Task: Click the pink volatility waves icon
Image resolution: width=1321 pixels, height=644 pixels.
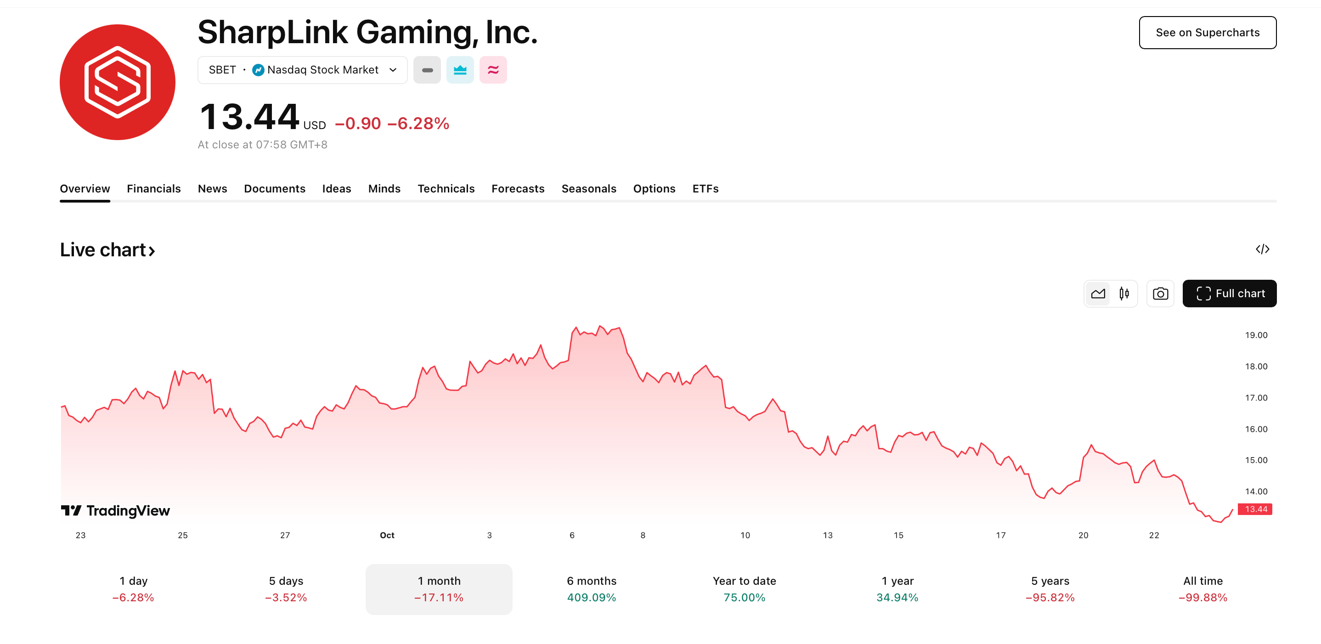Action: tap(493, 70)
